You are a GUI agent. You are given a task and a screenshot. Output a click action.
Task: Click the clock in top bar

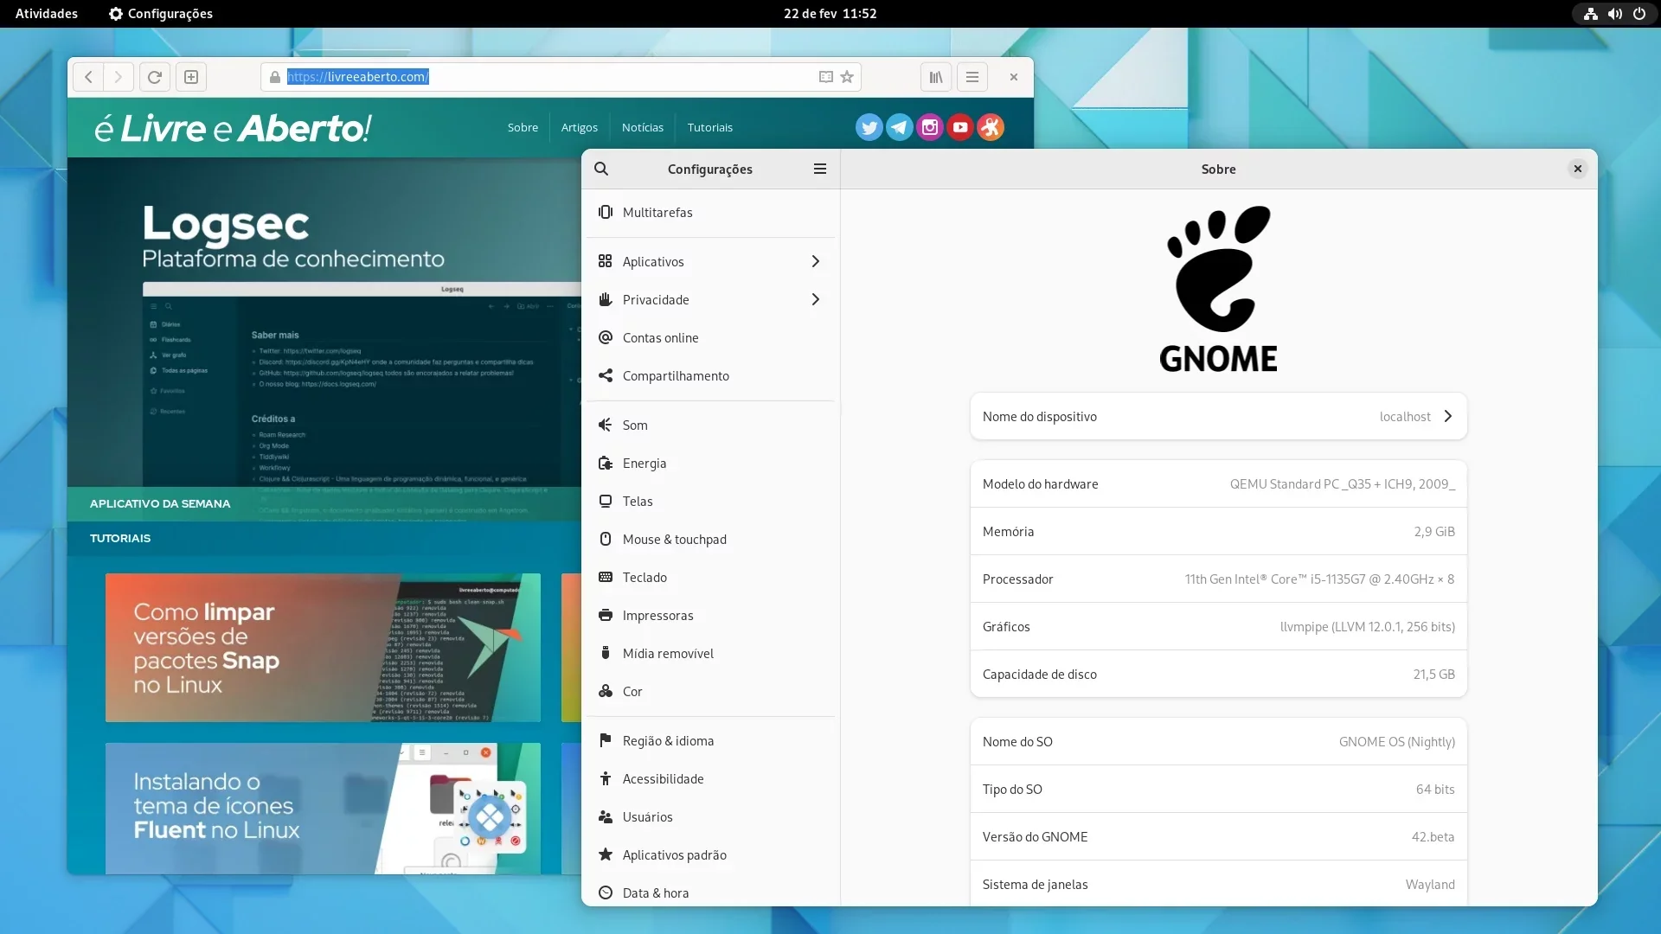point(830,14)
